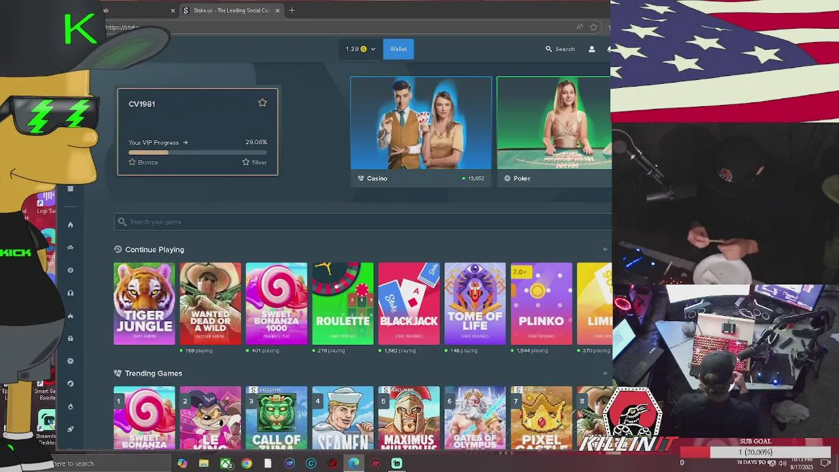This screenshot has height=472, width=839.
Task: Click the 13,652 players count on Casino
Action: point(475,178)
